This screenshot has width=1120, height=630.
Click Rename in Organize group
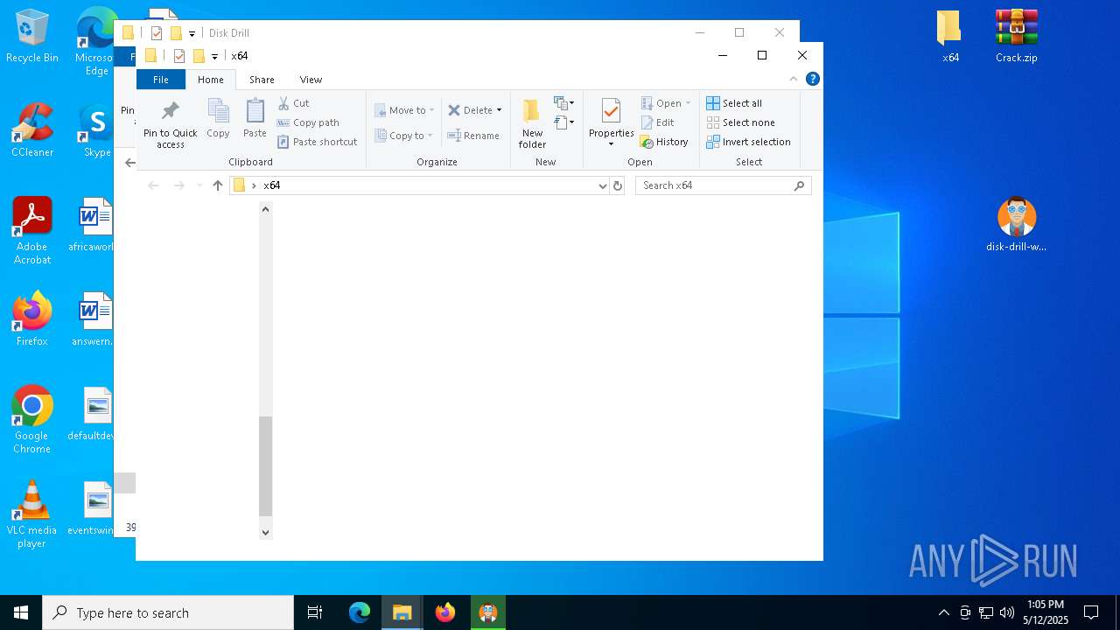tap(473, 136)
